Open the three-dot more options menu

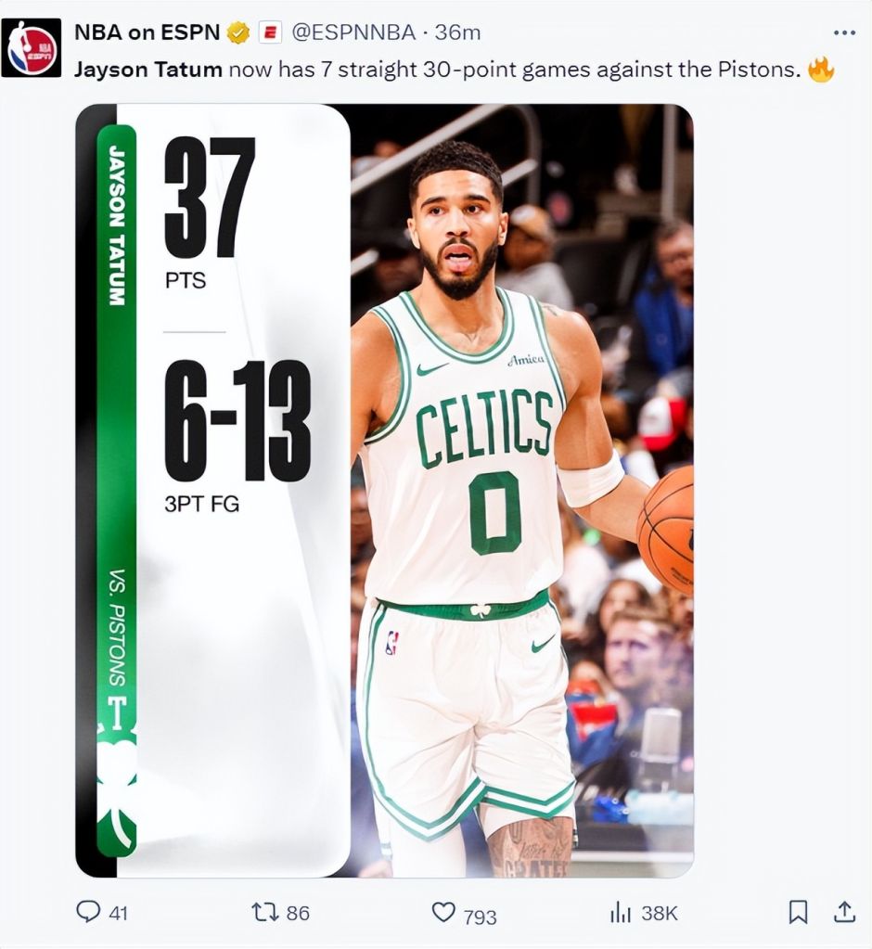point(844,32)
